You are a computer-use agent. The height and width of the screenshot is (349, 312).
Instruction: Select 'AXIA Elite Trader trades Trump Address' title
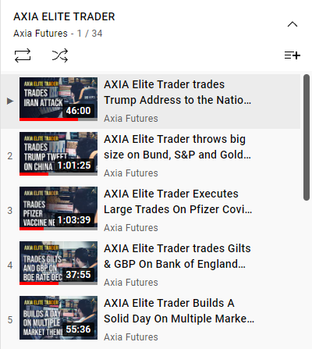click(178, 92)
